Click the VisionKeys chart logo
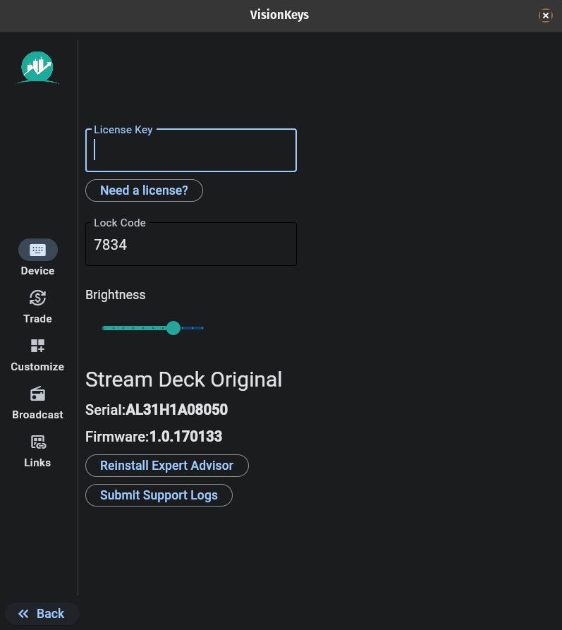Screen dimensions: 562x630 tap(37, 68)
